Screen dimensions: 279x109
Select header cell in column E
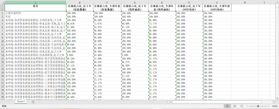coord(162,8)
